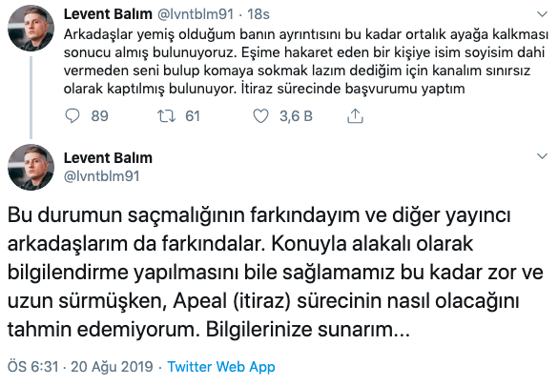Open the Twitter Web App link
This screenshot has height=386, width=558.
pyautogui.click(x=221, y=367)
